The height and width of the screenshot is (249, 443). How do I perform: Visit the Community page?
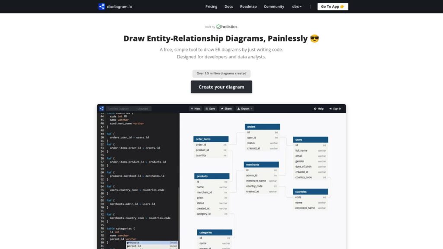pyautogui.click(x=274, y=6)
